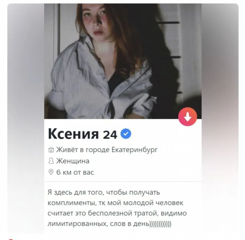Select the profile name Ксения
This screenshot has width=245, height=240.
click(x=73, y=134)
